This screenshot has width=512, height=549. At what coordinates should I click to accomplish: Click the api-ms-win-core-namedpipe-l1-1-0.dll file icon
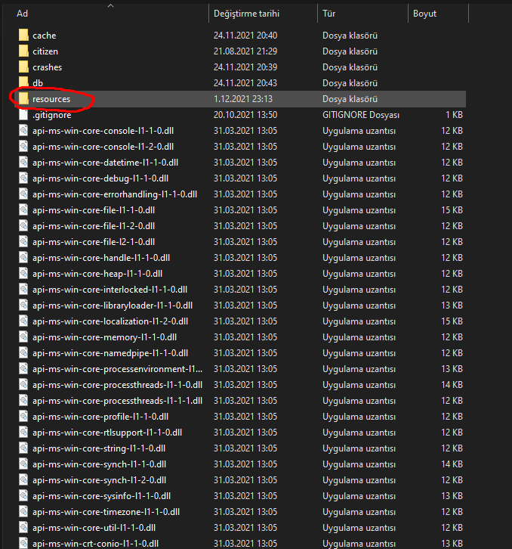point(23,352)
